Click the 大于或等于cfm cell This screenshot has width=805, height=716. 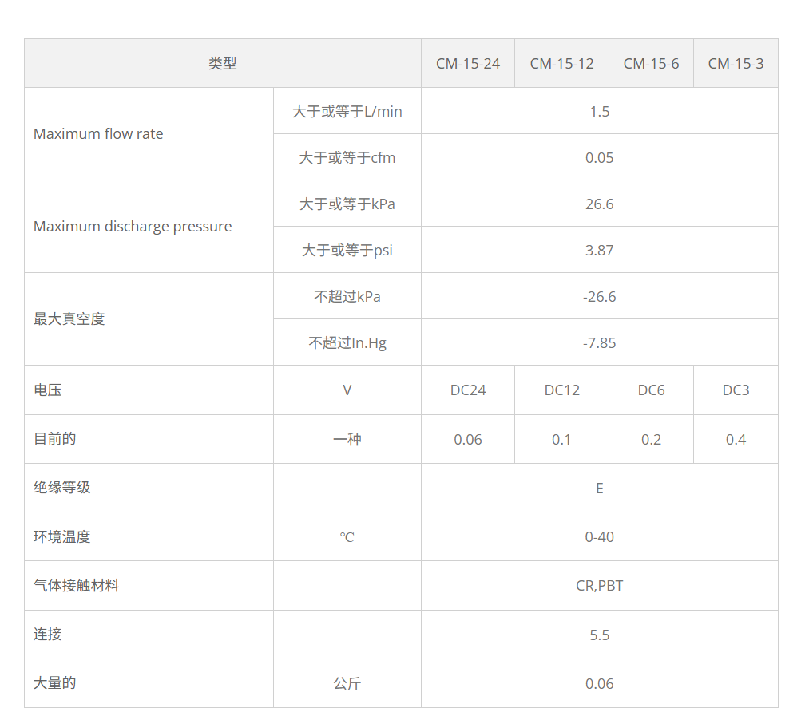pos(347,157)
